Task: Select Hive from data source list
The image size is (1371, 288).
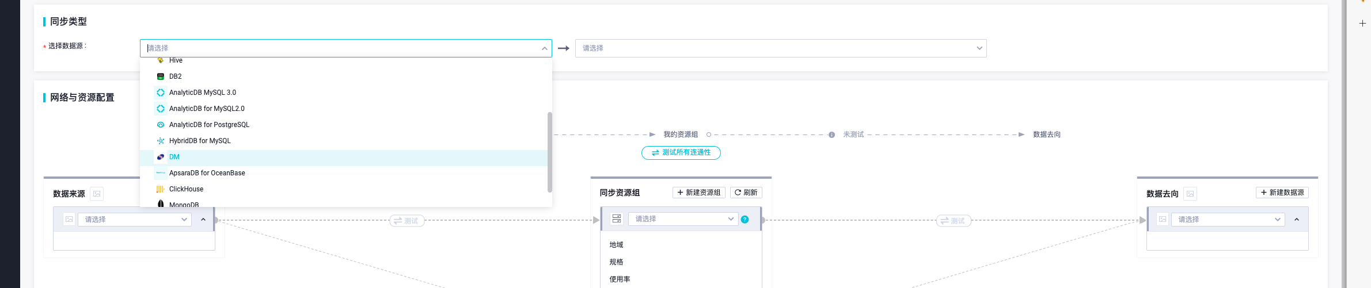Action: click(344, 60)
